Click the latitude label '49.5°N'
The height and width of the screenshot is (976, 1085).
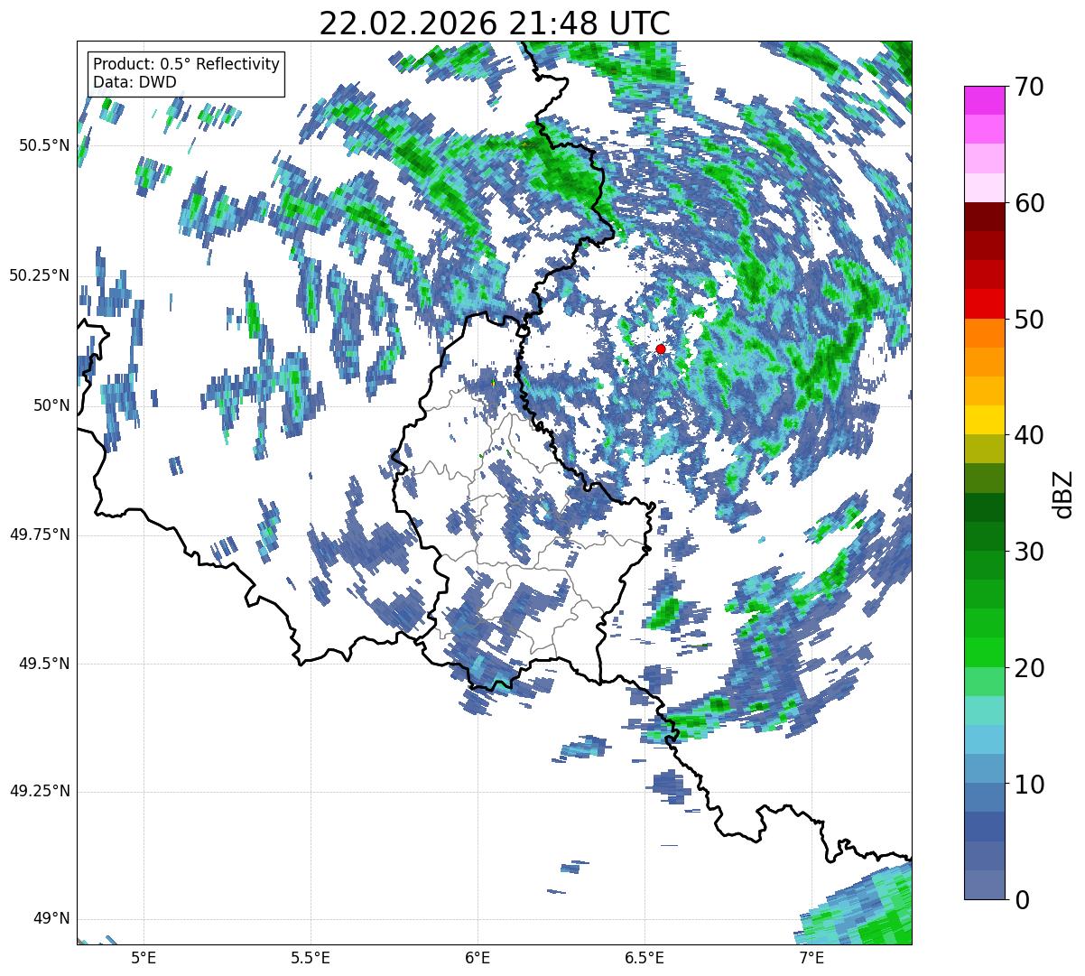pyautogui.click(x=44, y=664)
